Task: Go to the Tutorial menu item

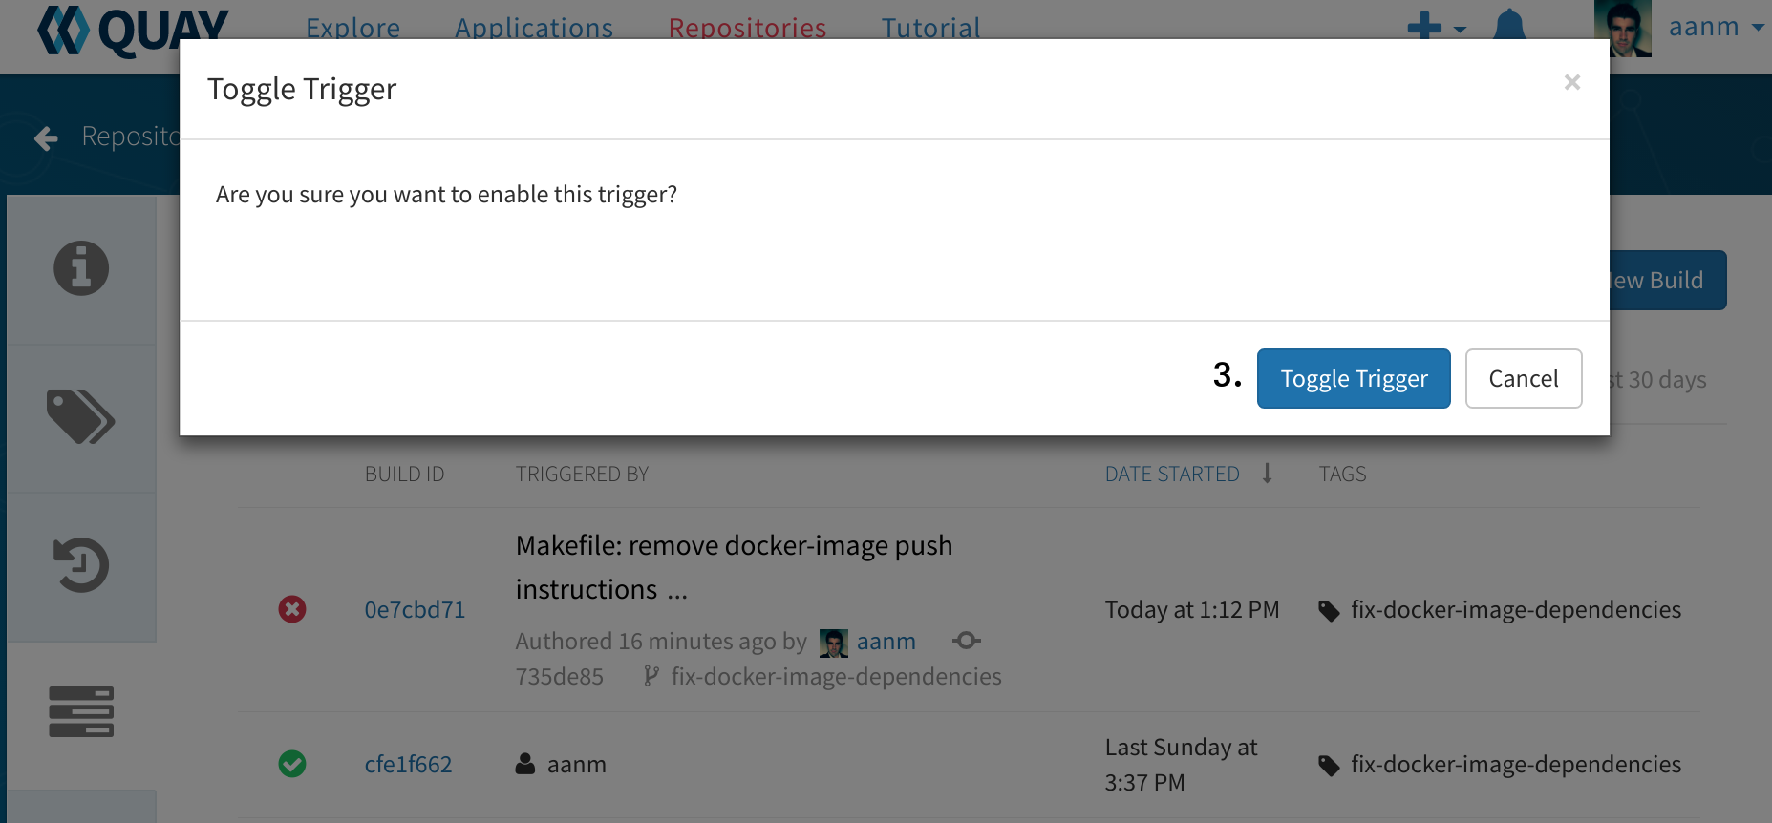Action: [931, 29]
